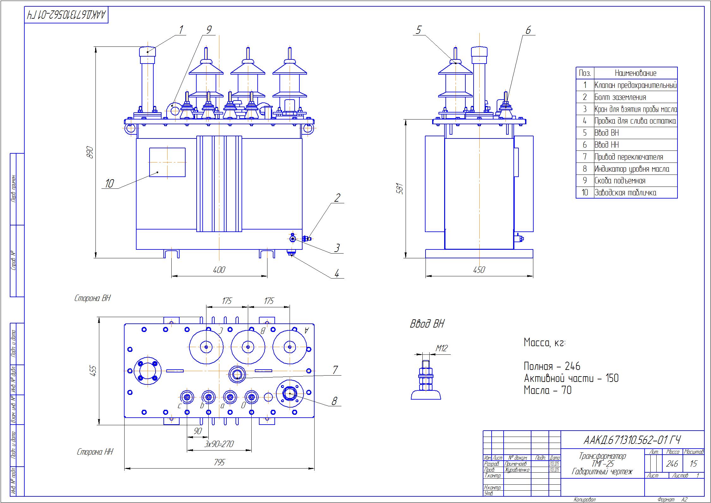Click drawing number "ААКД.671310.562-01 ГЧ" in the title block
Screen dimensions: 711x503
(x=632, y=440)
